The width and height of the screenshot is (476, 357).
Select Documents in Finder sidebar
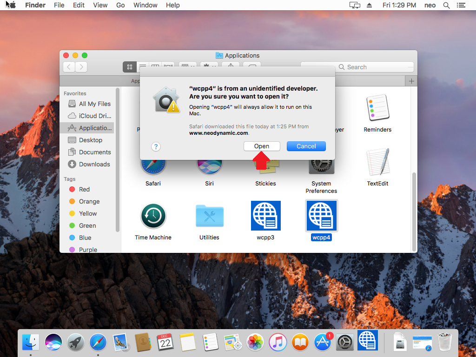[x=87, y=152]
